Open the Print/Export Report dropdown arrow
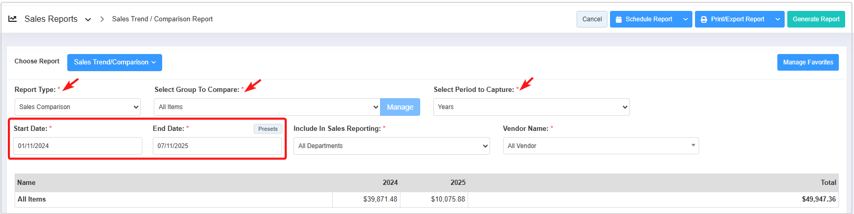854x214 pixels. [x=777, y=19]
